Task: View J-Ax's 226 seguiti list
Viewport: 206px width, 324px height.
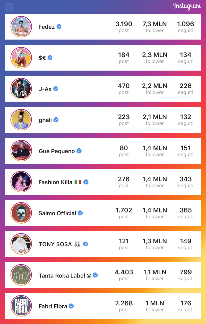Action: pyautogui.click(x=185, y=88)
